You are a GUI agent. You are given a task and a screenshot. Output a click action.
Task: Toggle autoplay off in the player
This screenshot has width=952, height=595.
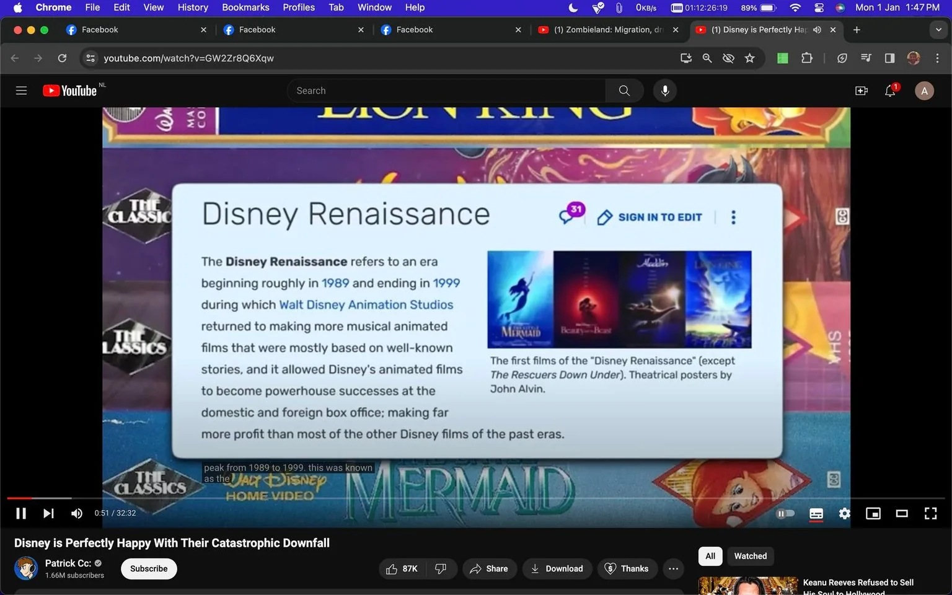tap(785, 513)
